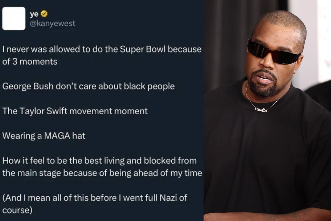Viewport: 331px width, 221px height.
Task: Open the @kanyewest handle link
Action: click(x=52, y=23)
